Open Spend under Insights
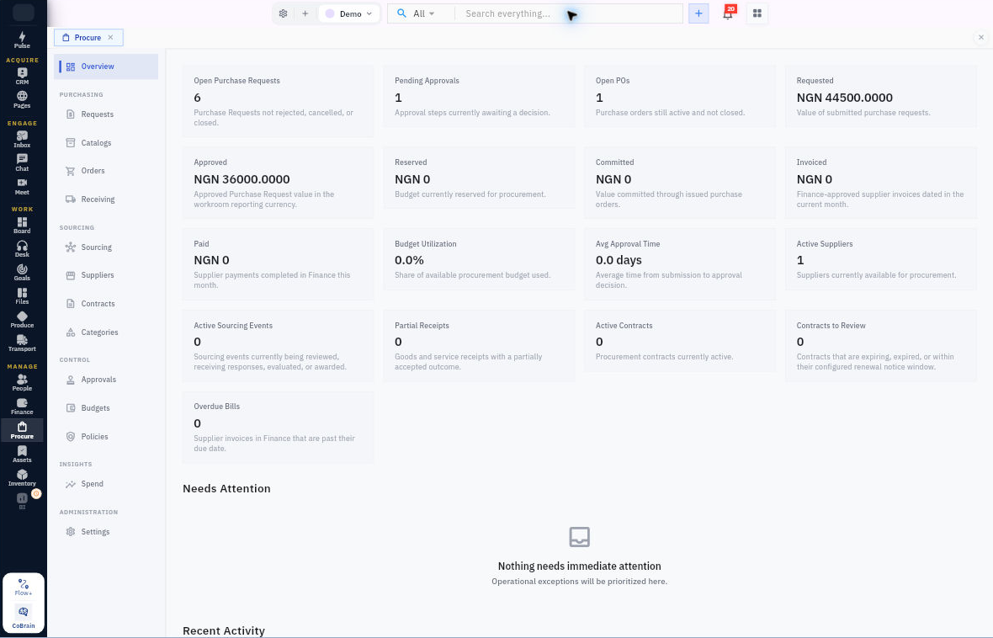Image resolution: width=993 pixels, height=638 pixels. pyautogui.click(x=106, y=484)
